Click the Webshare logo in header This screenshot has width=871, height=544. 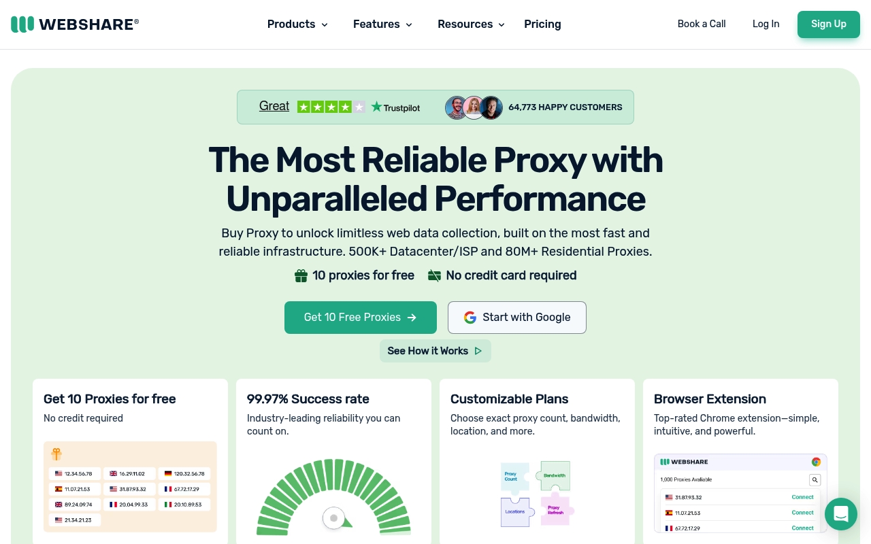tap(75, 24)
